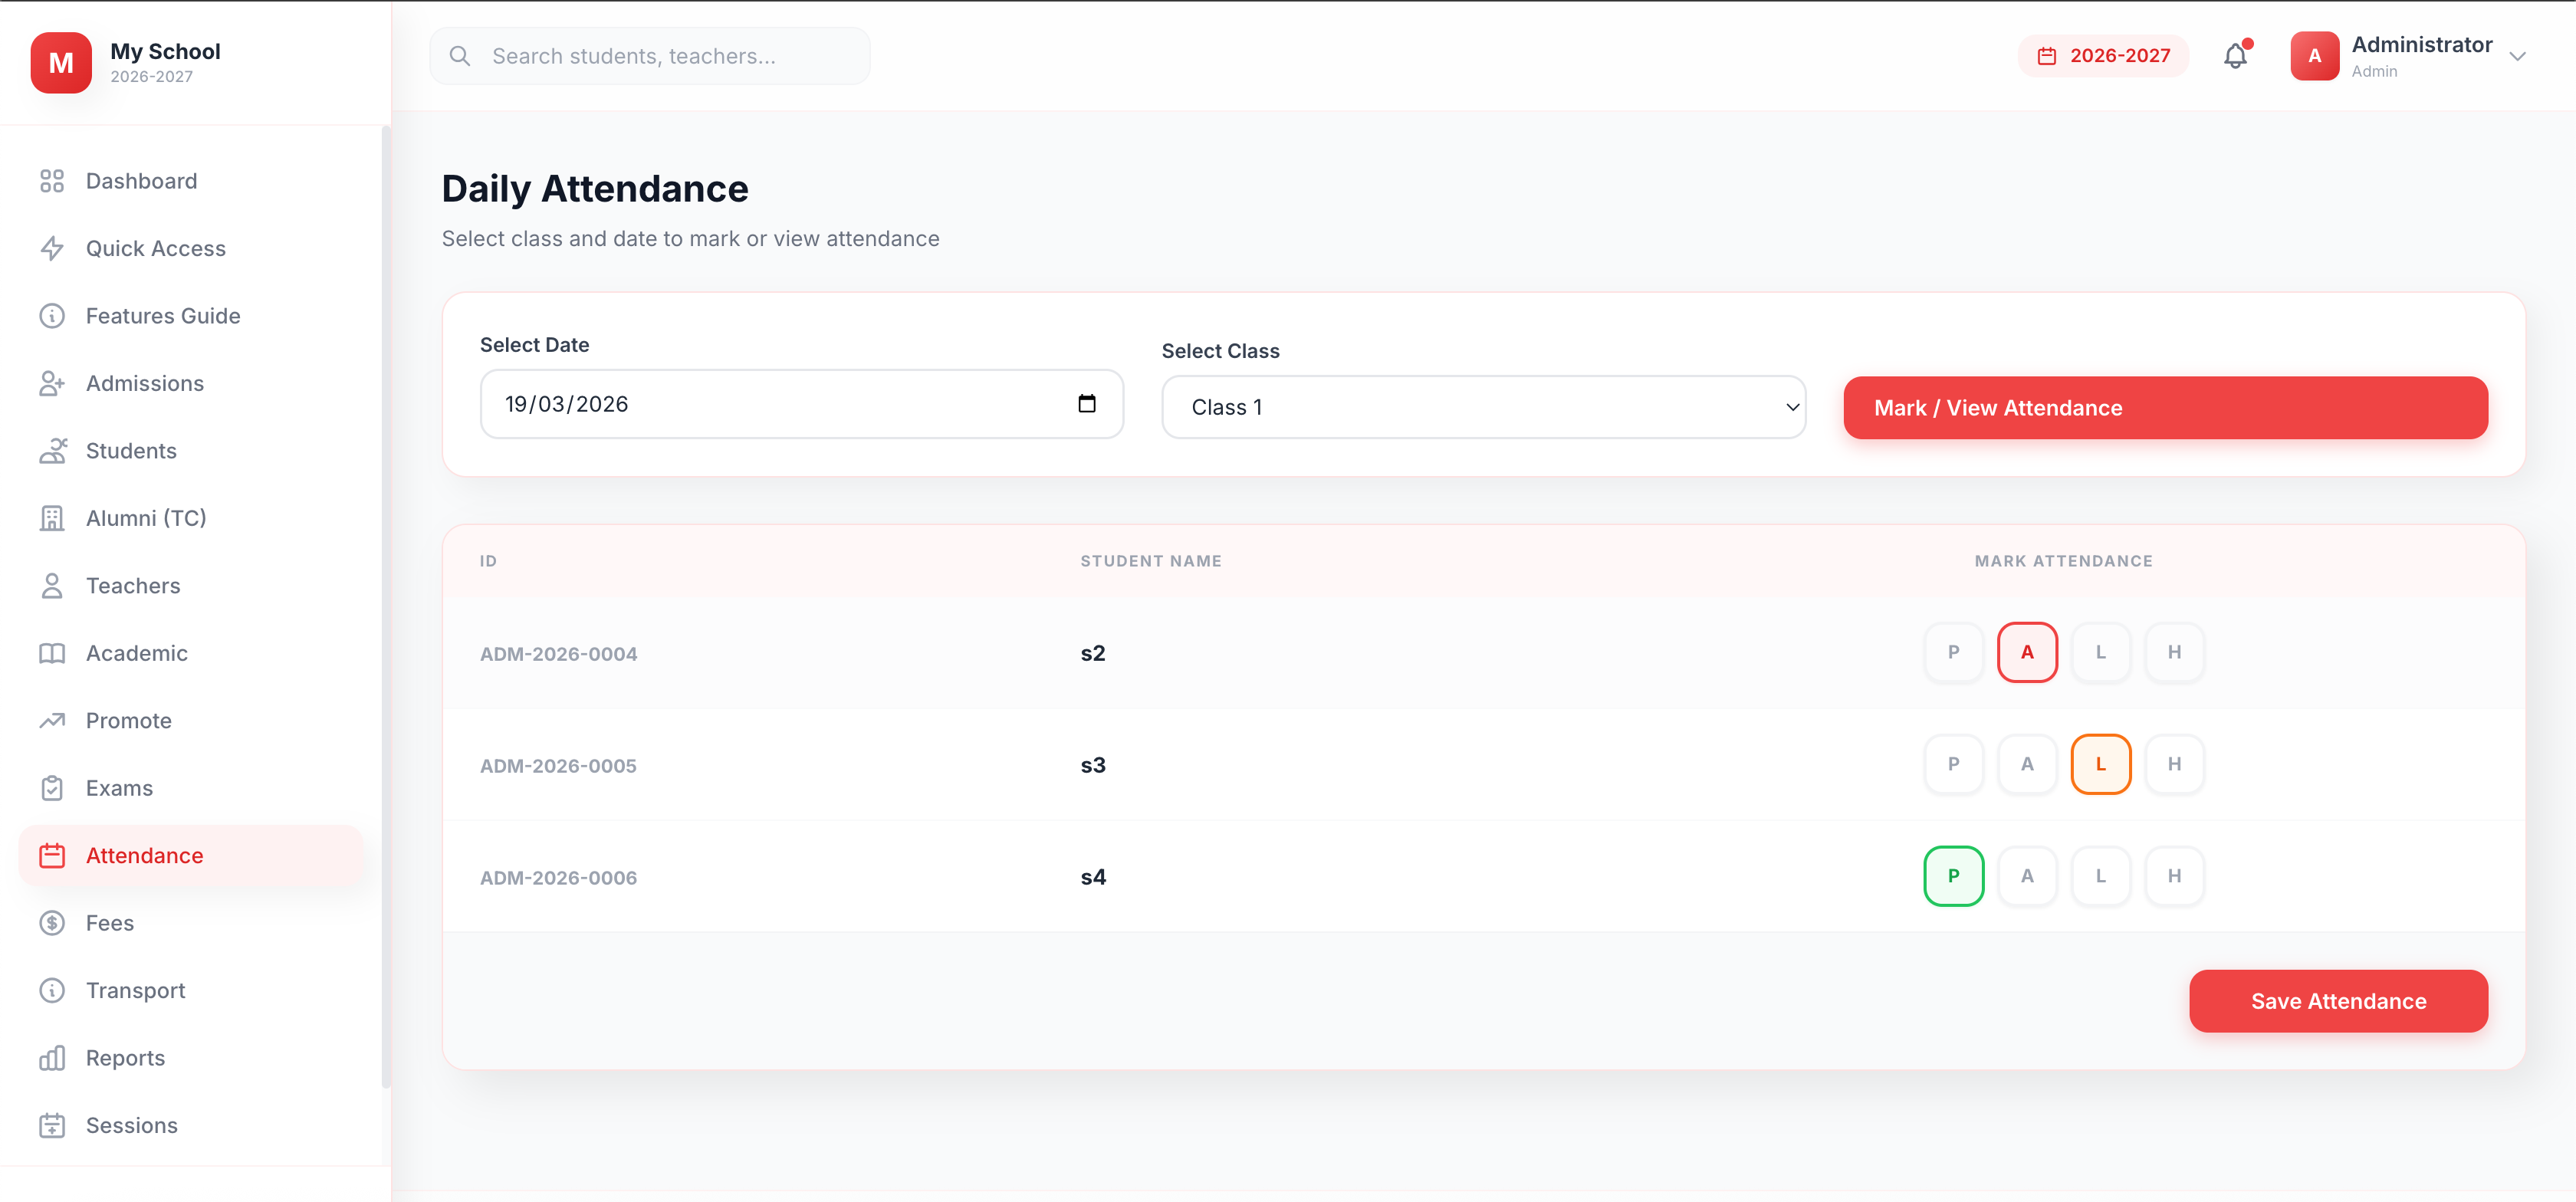Mark student s3 as Absent
This screenshot has height=1202, width=2576.
[x=2027, y=764]
